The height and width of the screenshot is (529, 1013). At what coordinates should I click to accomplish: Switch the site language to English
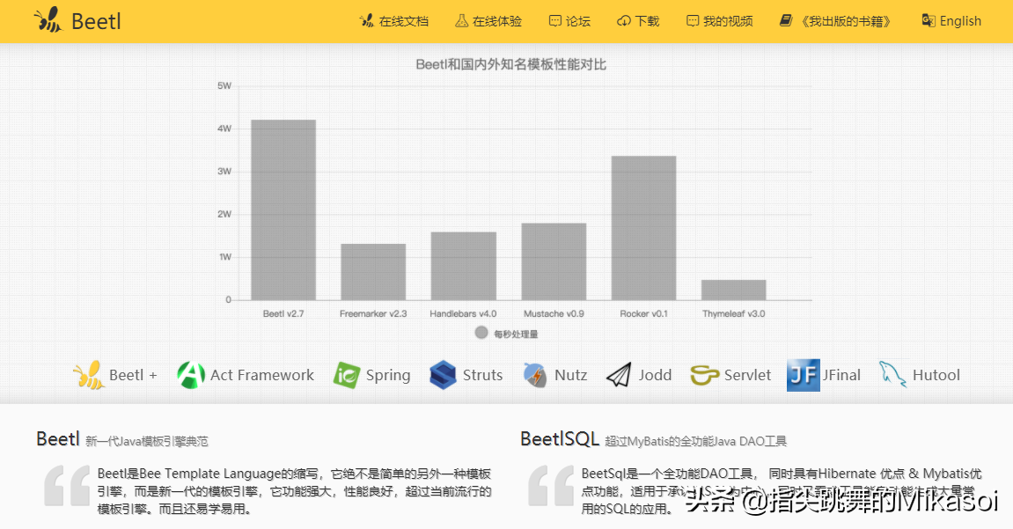point(960,21)
